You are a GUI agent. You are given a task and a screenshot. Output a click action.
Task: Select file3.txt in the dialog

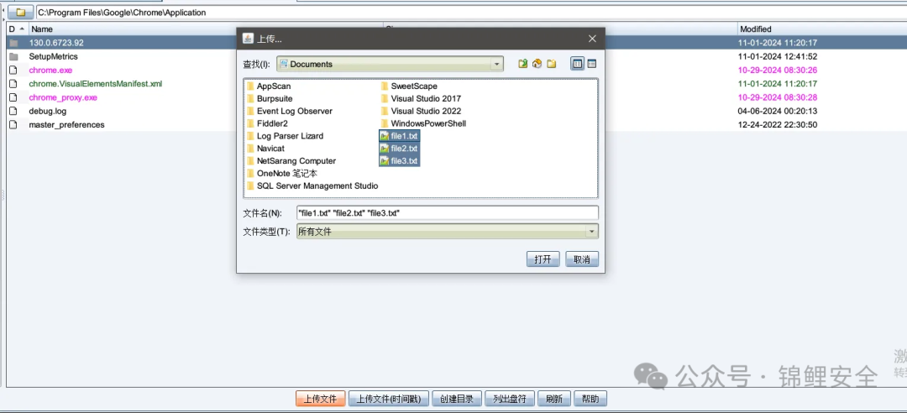pos(399,161)
